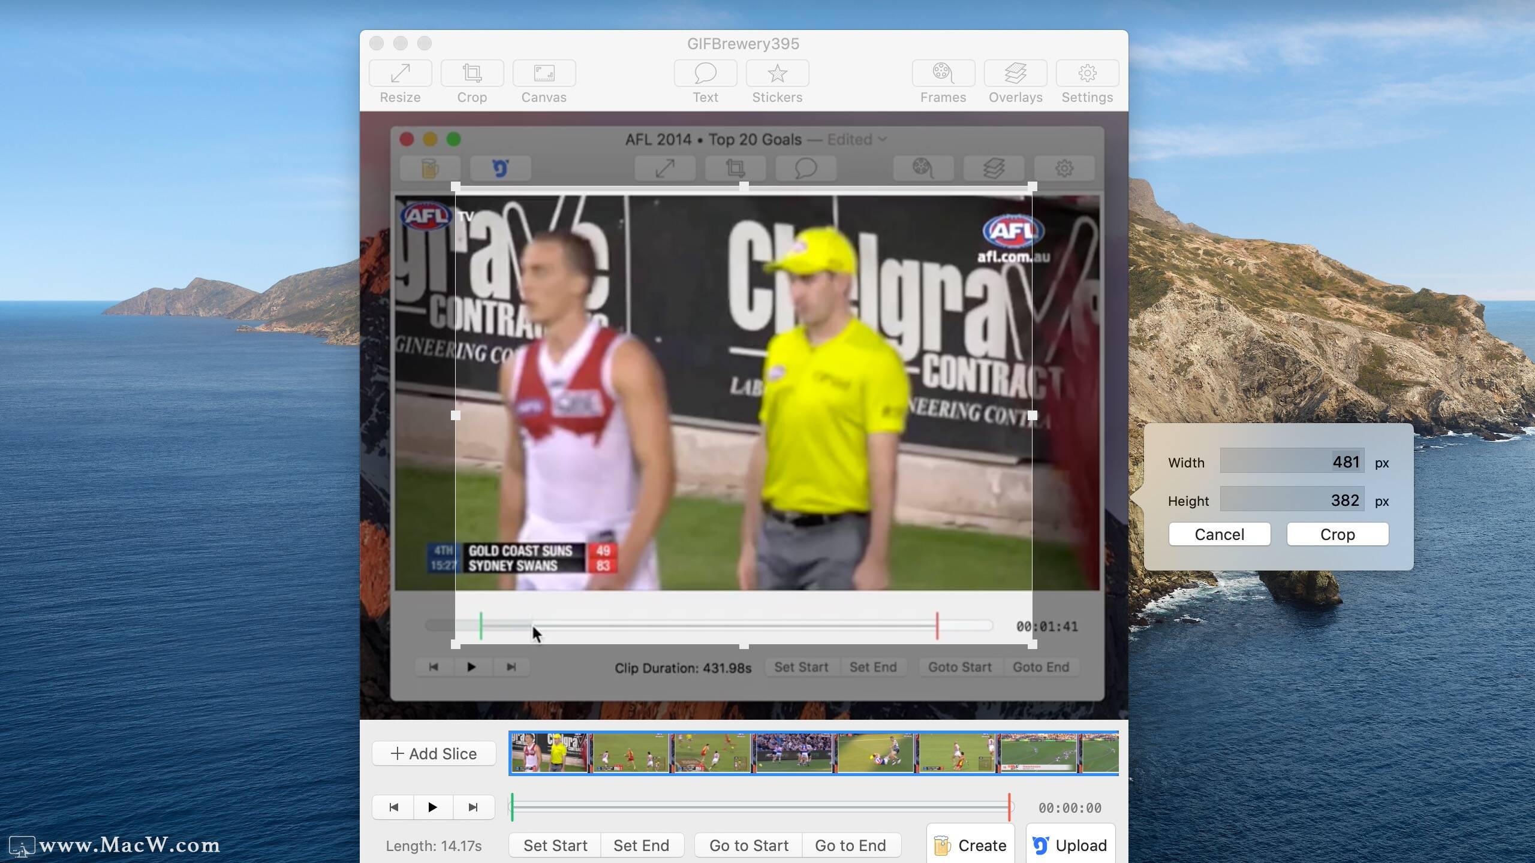Confirm with the Crop button in popover

pyautogui.click(x=1338, y=534)
